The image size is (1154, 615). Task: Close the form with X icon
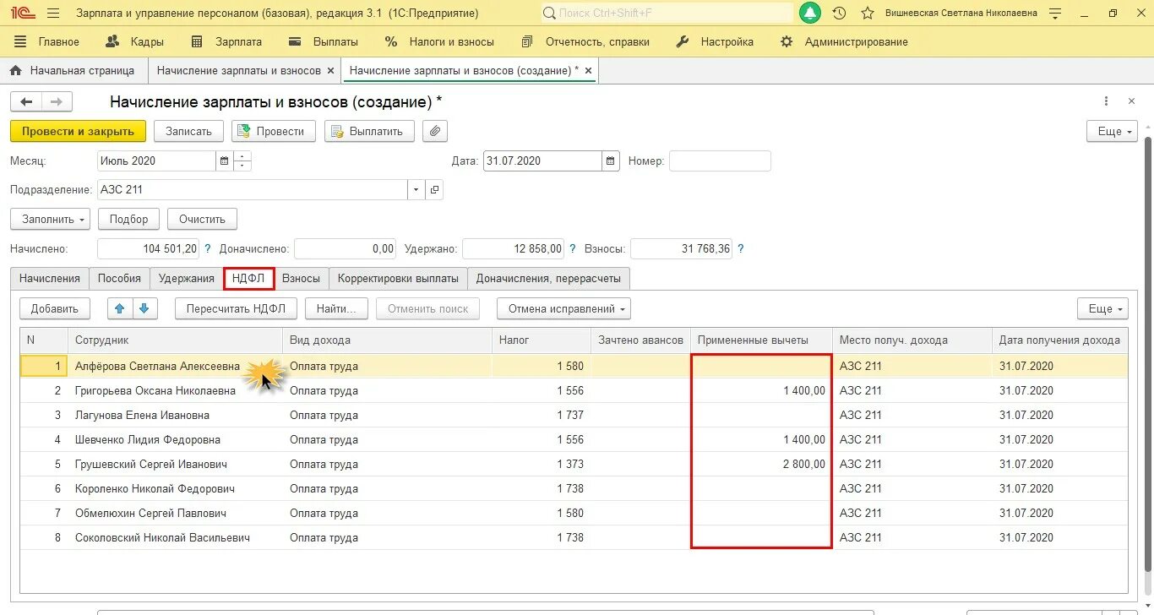1131,101
